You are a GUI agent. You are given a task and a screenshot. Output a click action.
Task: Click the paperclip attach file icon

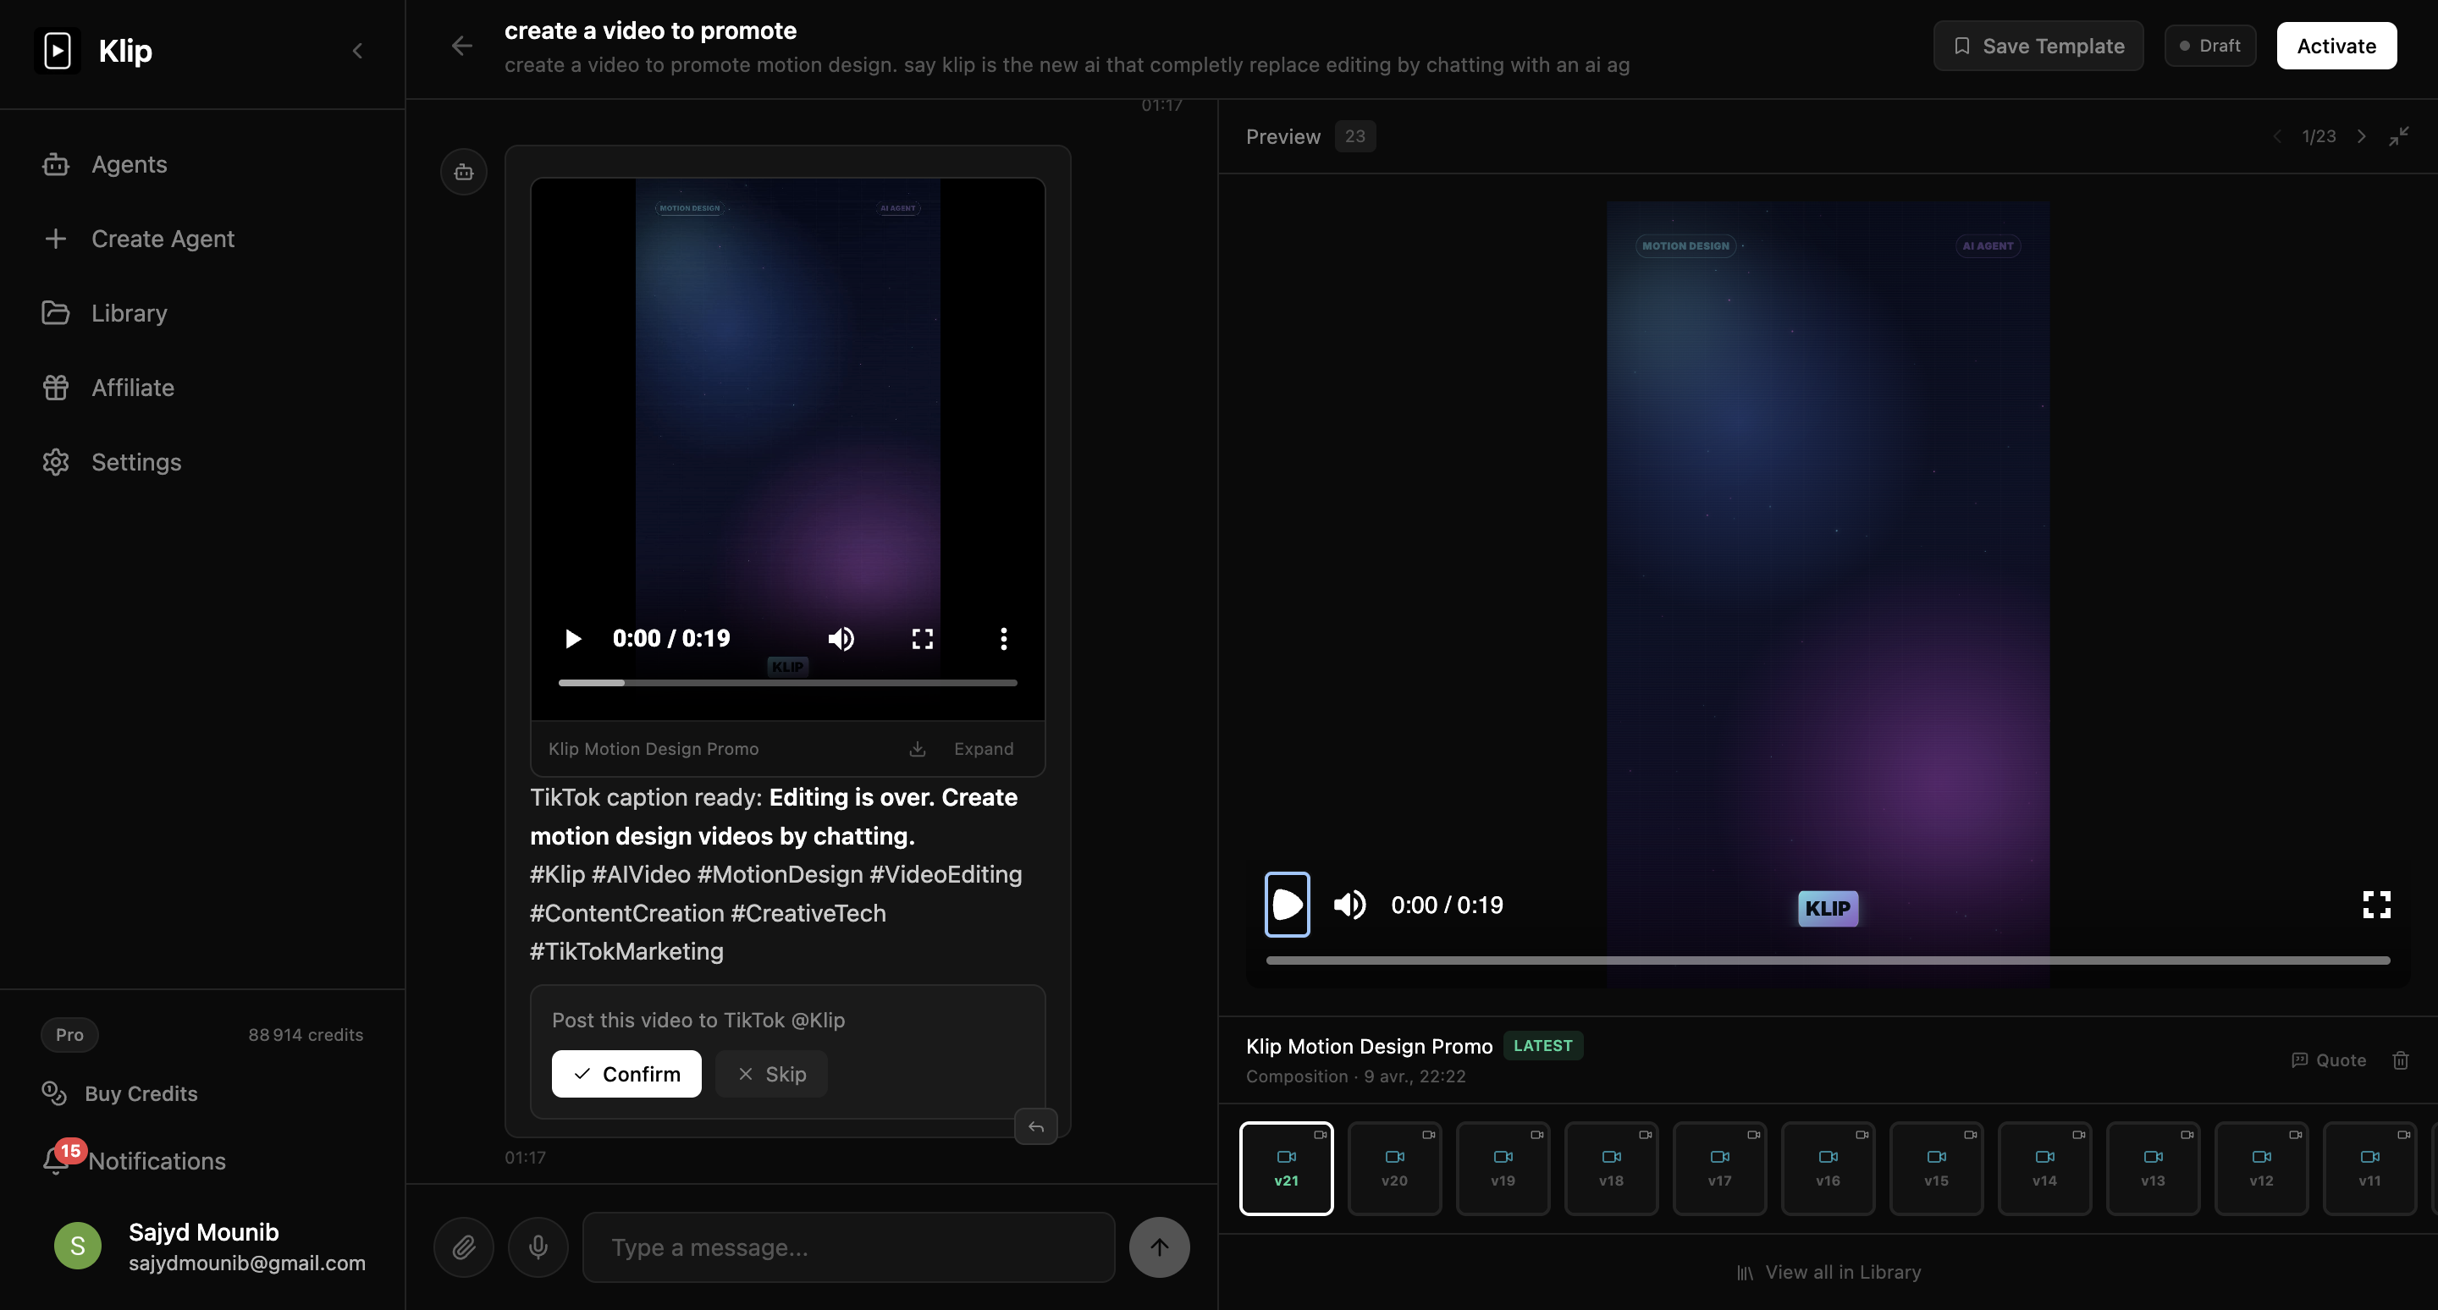tap(463, 1247)
